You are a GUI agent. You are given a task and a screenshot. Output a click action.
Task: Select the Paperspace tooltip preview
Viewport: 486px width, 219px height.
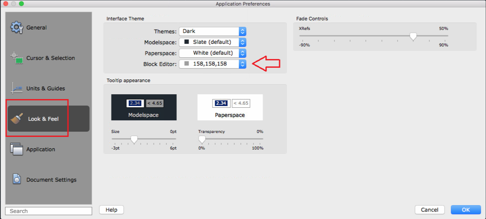point(230,107)
